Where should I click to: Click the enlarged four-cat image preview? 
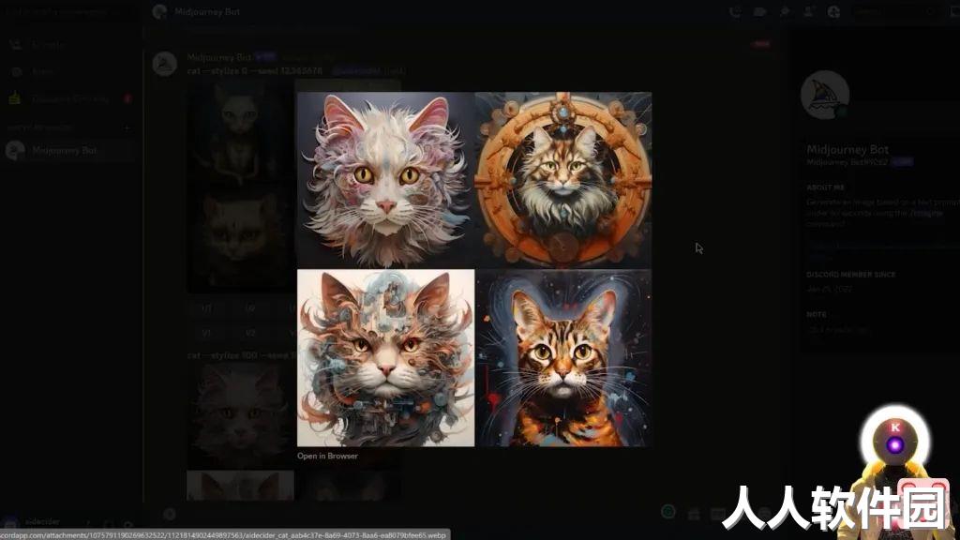click(x=474, y=269)
